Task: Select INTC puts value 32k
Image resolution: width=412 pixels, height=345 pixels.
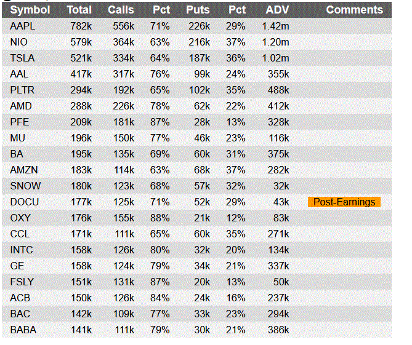Action: point(201,250)
